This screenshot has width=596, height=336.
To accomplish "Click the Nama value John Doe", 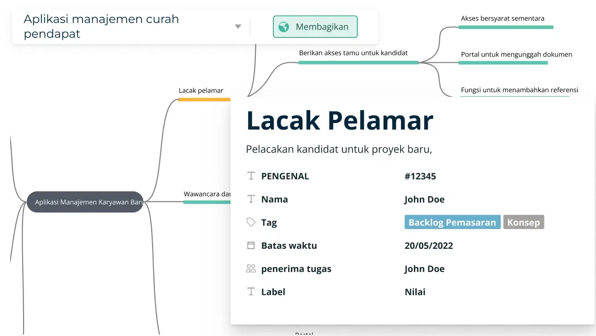I will point(424,199).
